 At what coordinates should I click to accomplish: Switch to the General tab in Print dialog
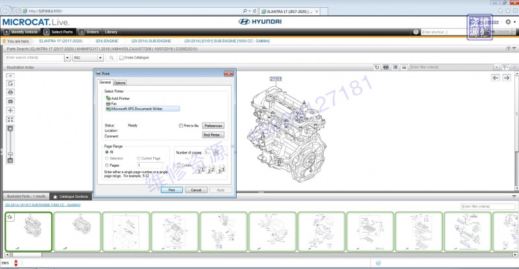(105, 82)
